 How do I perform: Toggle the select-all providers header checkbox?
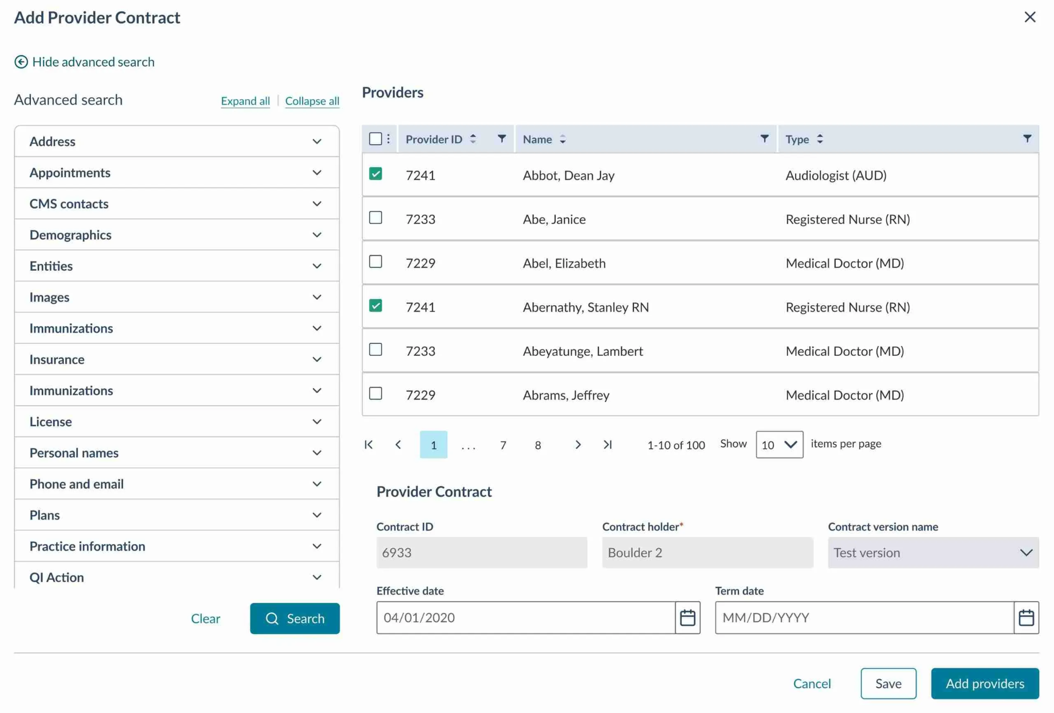pyautogui.click(x=376, y=139)
